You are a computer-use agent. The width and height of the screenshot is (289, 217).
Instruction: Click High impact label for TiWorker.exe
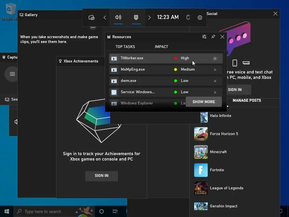[x=185, y=58]
